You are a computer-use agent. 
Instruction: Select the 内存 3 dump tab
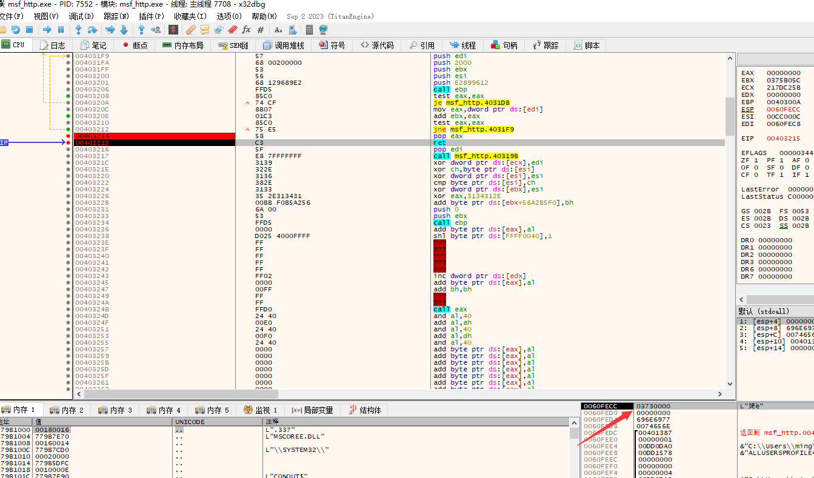[x=115, y=410]
